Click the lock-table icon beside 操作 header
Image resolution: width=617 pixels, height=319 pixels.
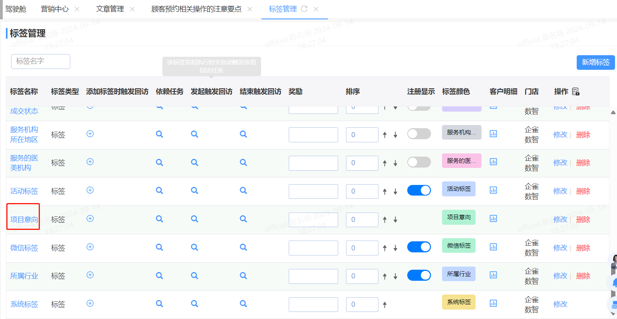click(x=576, y=91)
